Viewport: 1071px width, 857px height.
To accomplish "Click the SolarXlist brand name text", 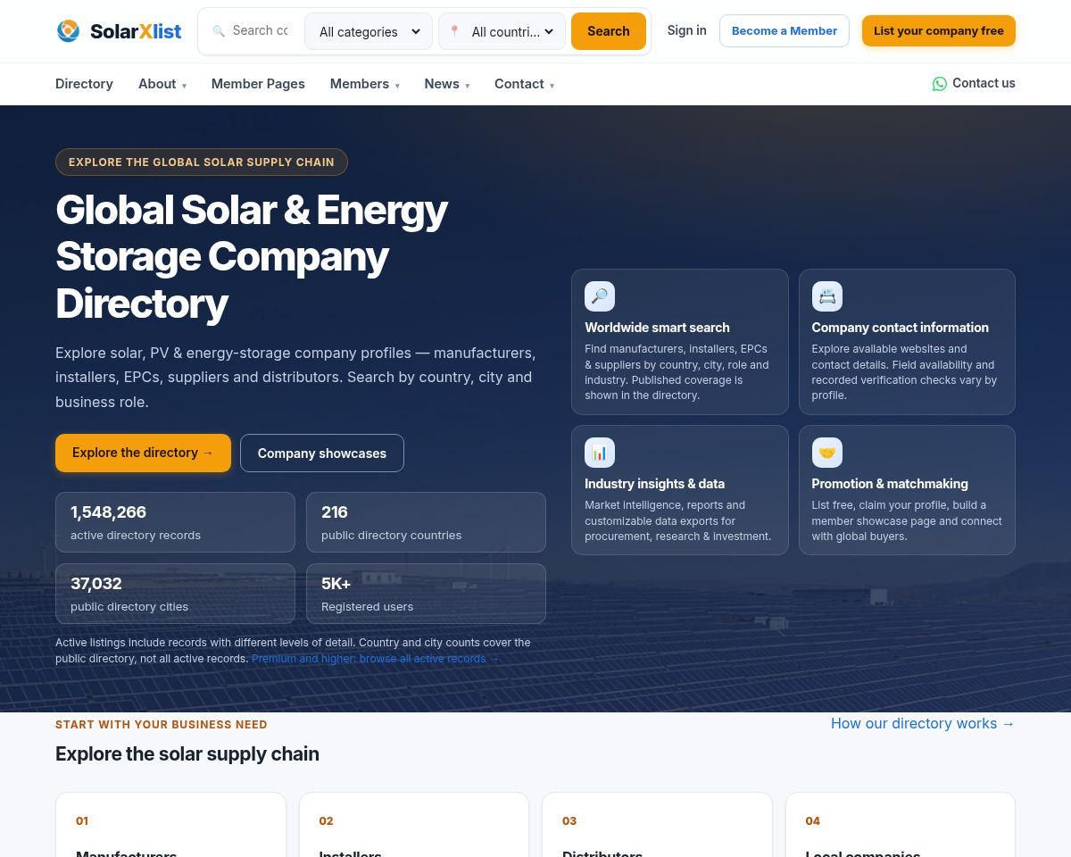I will tap(136, 31).
